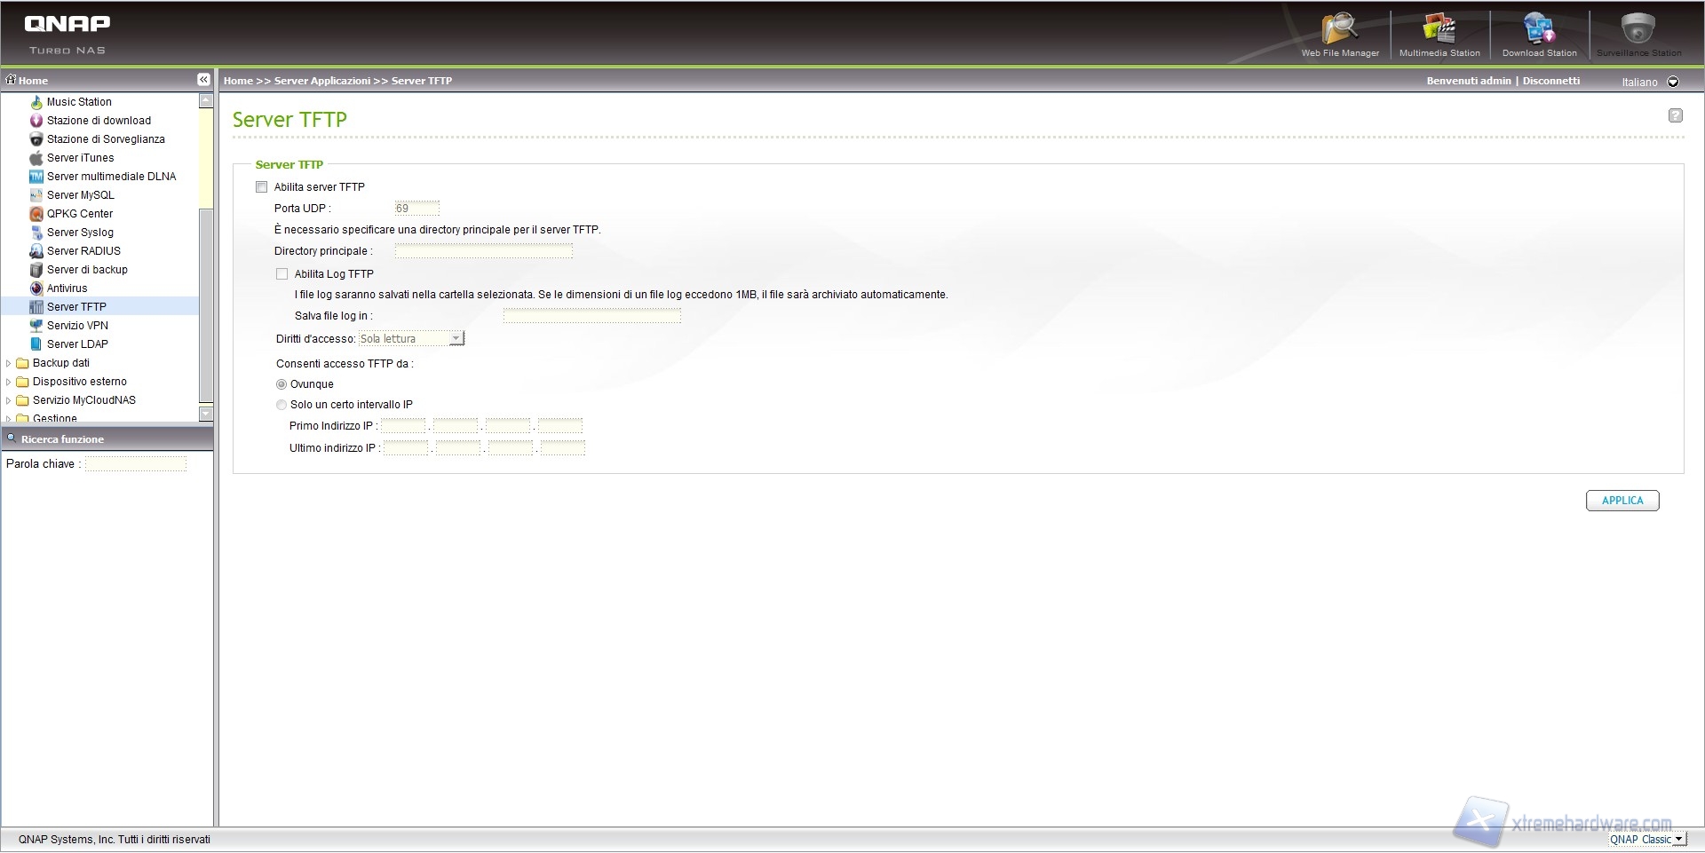Click the help question mark icon
This screenshot has height=853, width=1705.
click(1675, 115)
